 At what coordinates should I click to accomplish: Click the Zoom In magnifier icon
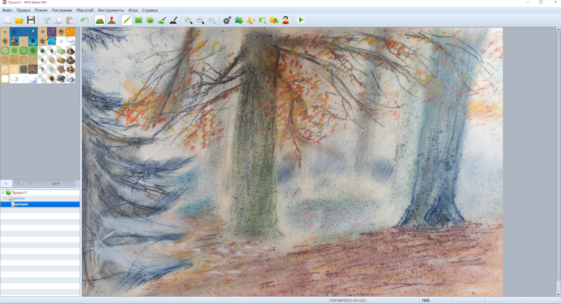point(189,20)
